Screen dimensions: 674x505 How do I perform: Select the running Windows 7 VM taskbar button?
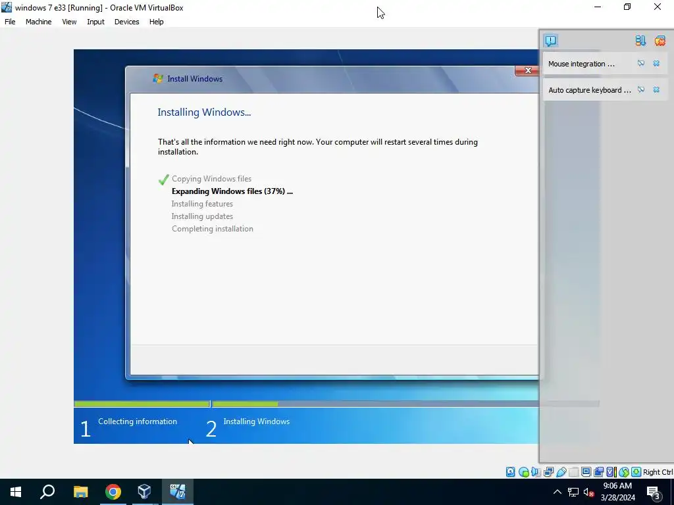pyautogui.click(x=178, y=492)
